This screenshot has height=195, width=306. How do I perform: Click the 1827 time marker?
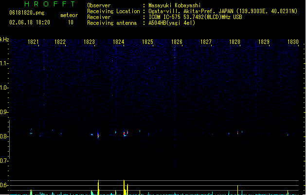click(x=206, y=42)
